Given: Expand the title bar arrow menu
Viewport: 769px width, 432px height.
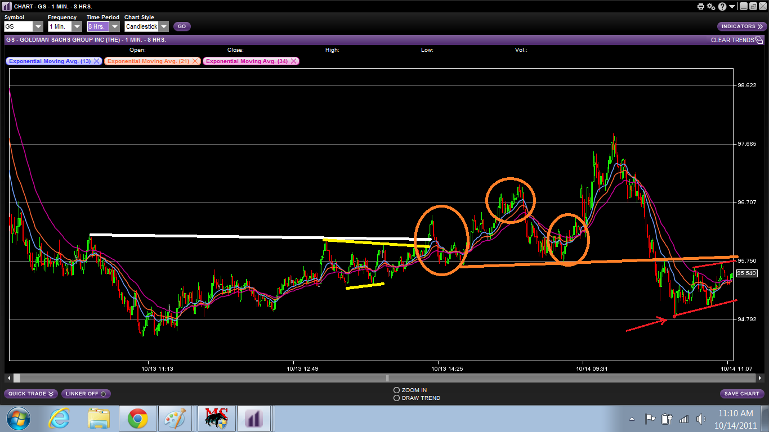Looking at the screenshot, I should [x=731, y=6].
